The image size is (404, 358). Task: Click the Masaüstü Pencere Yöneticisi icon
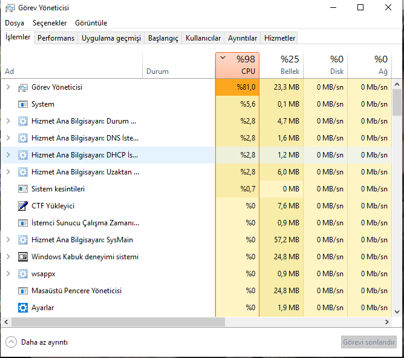pos(22,291)
